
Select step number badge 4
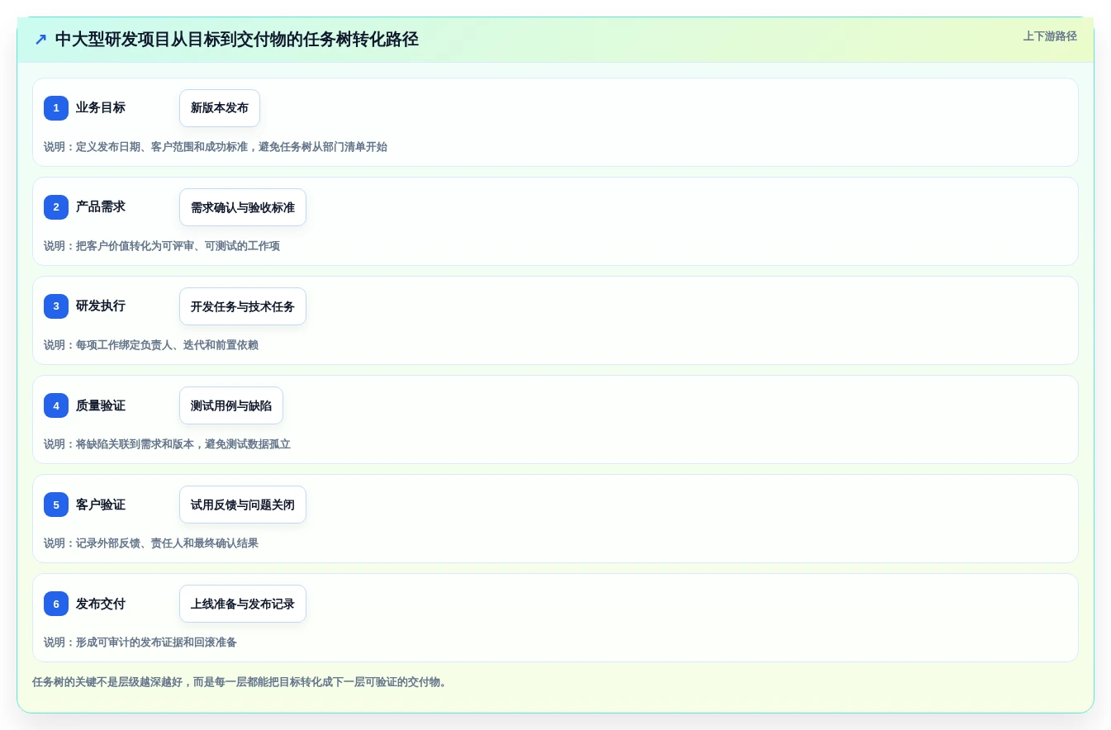56,405
